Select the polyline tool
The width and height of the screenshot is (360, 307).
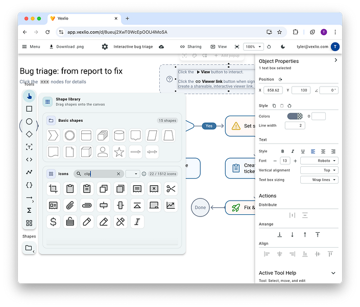point(29,172)
